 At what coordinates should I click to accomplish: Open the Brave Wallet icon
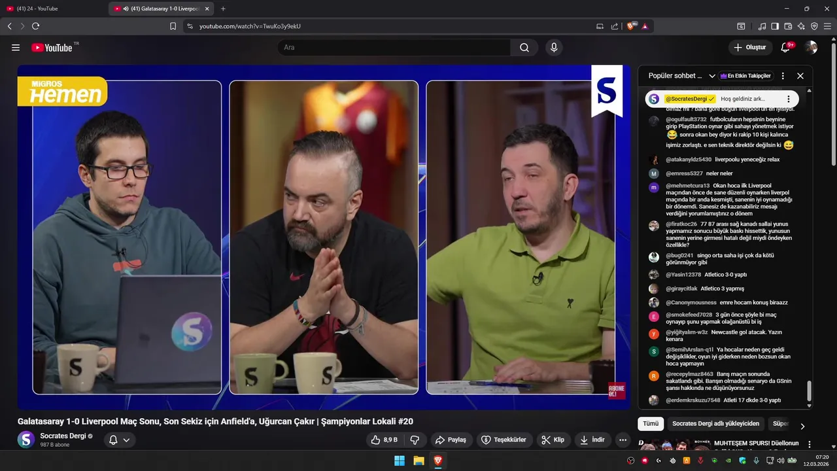(x=788, y=26)
